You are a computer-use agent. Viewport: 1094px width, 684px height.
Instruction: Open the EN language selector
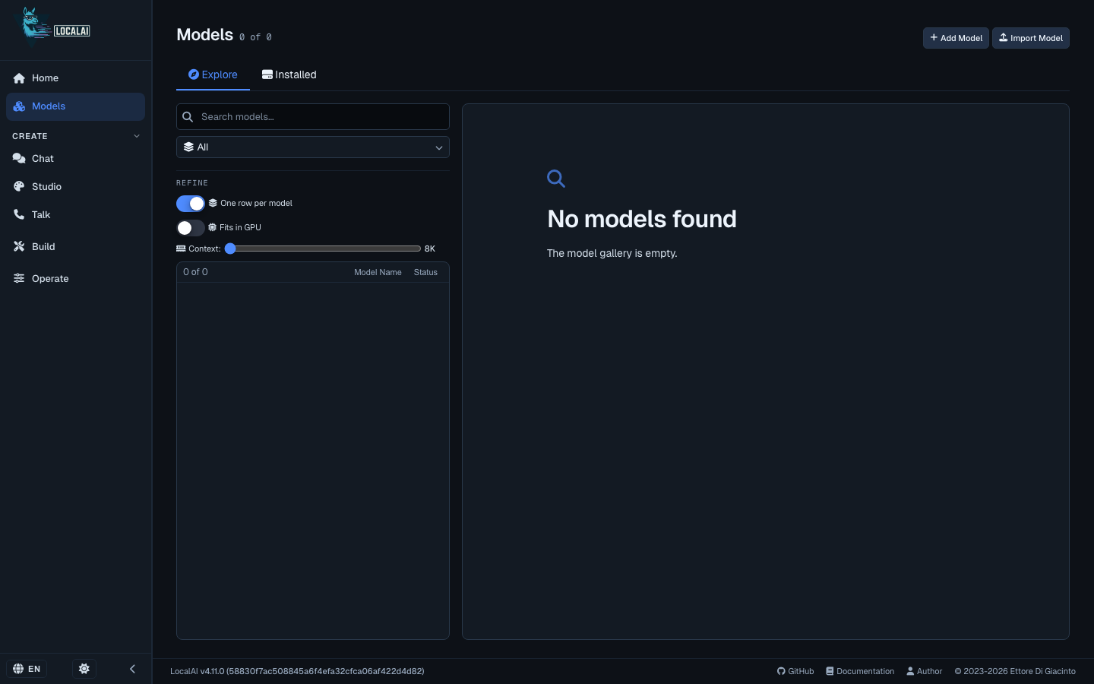tap(27, 669)
